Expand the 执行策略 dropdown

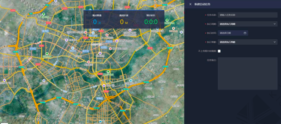tap(247, 42)
